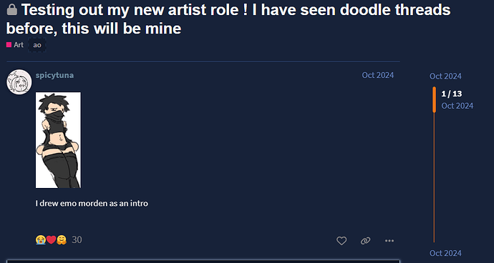The height and width of the screenshot is (263, 494).
Task: Click the hugging face reaction emoji
Action: [x=62, y=240]
